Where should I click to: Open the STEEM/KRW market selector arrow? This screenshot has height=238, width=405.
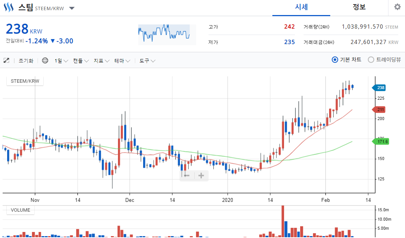point(72,8)
